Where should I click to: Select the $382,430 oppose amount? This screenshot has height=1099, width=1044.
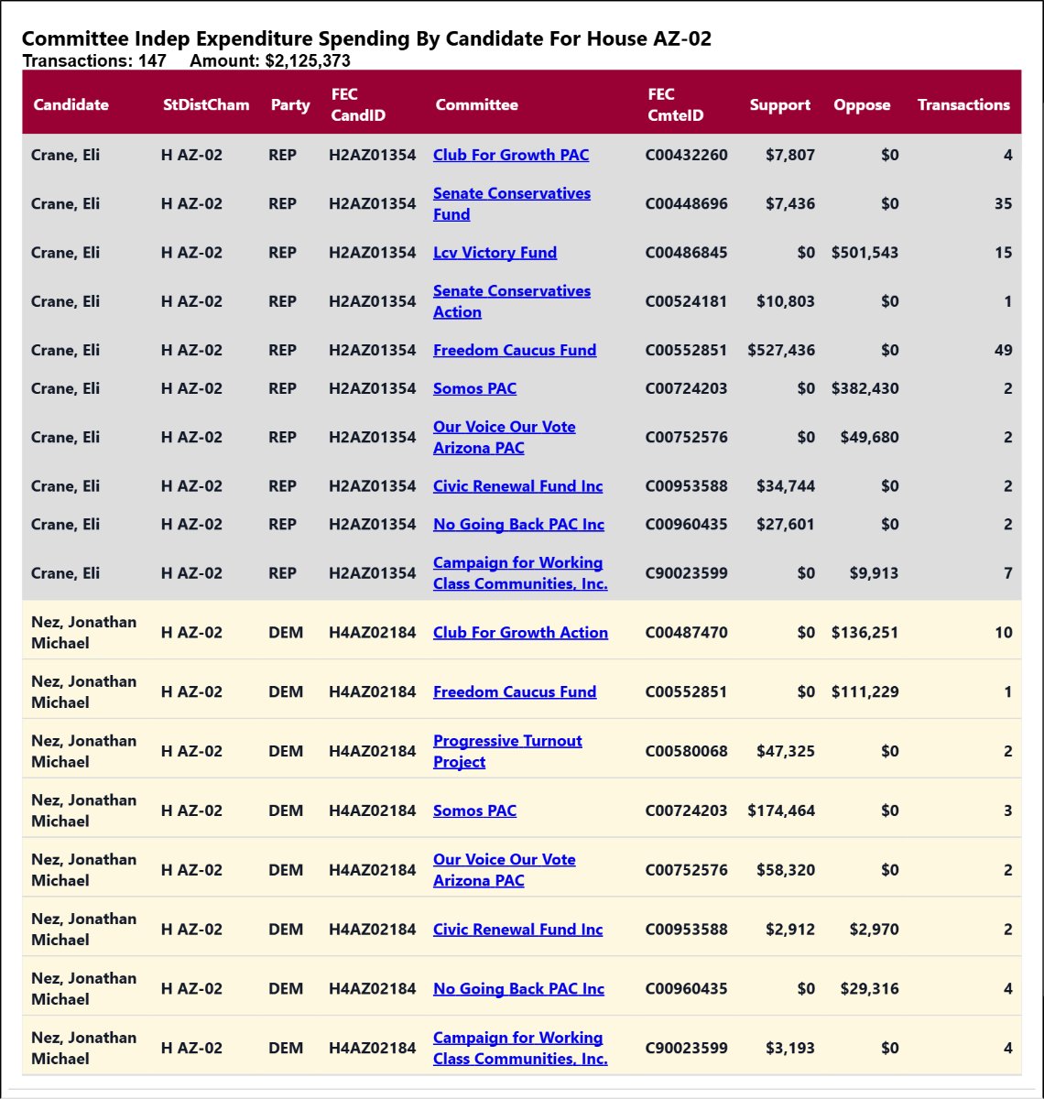[x=865, y=388]
